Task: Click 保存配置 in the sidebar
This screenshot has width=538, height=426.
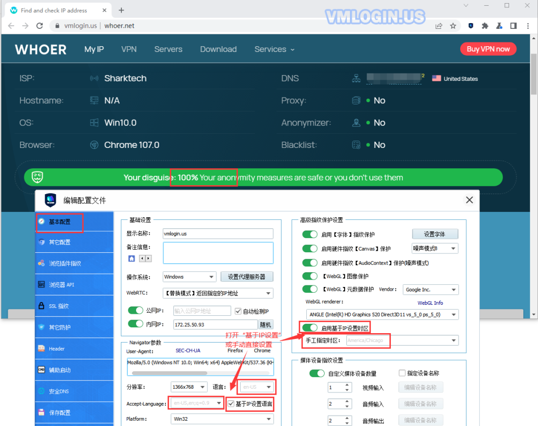Action: pyautogui.click(x=74, y=413)
